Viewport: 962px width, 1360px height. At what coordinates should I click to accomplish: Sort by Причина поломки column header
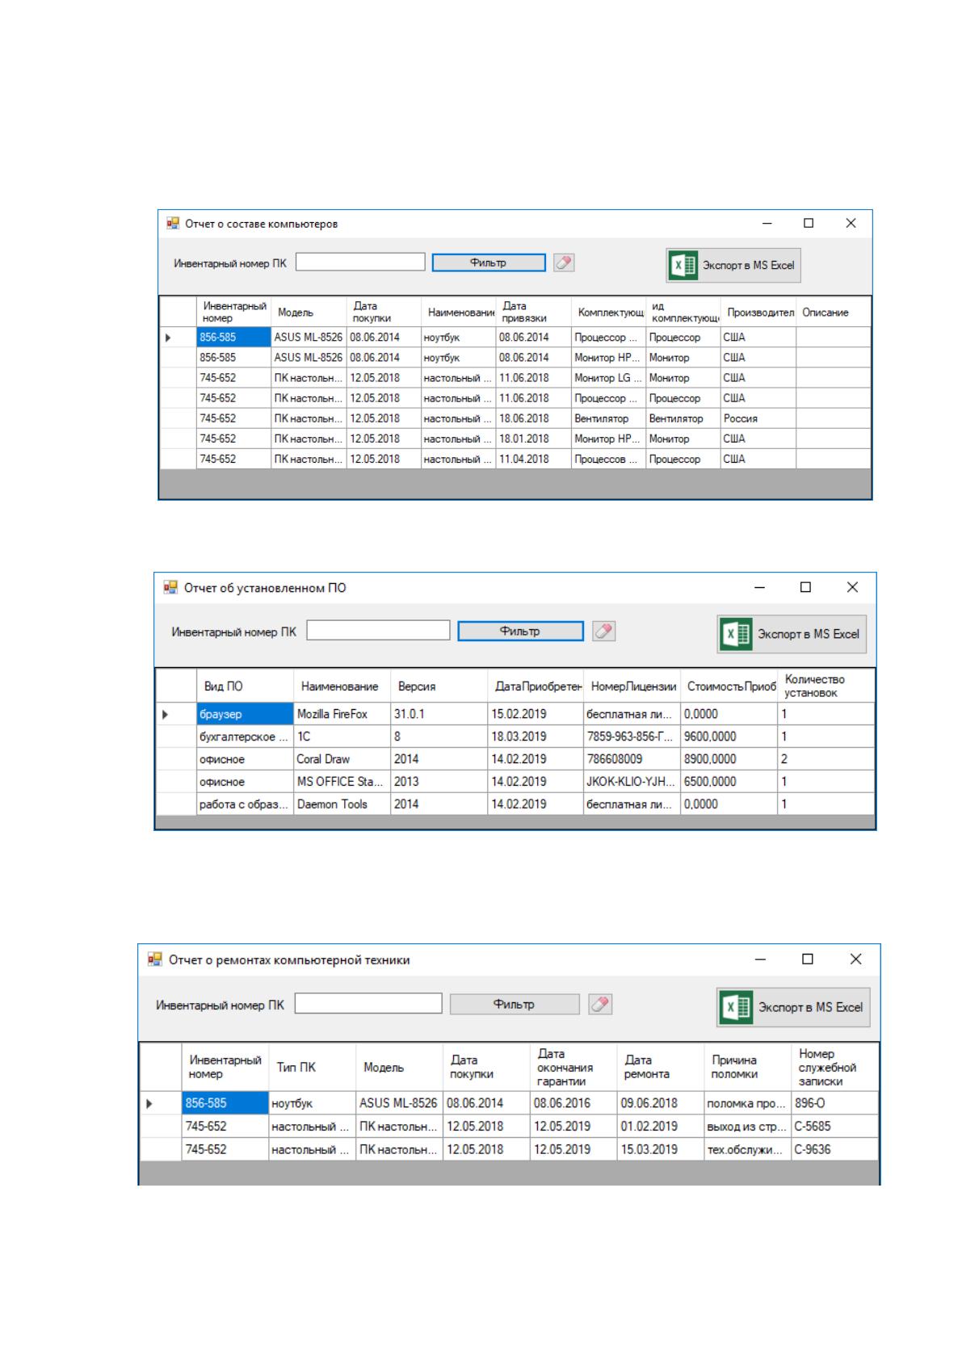point(747,1068)
